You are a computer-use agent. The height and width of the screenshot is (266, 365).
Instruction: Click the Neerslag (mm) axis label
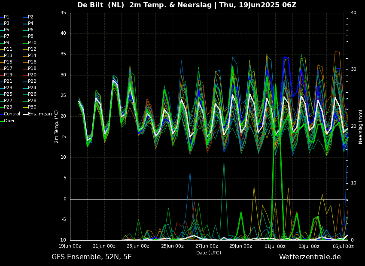[361, 127]
